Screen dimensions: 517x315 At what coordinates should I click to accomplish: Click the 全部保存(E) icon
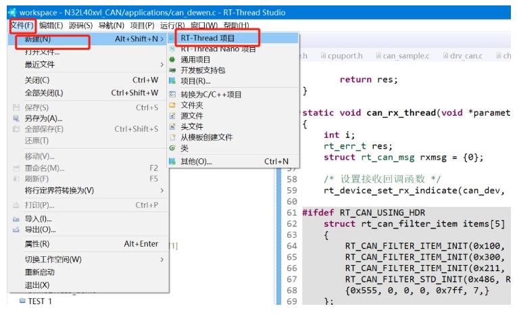pos(16,129)
